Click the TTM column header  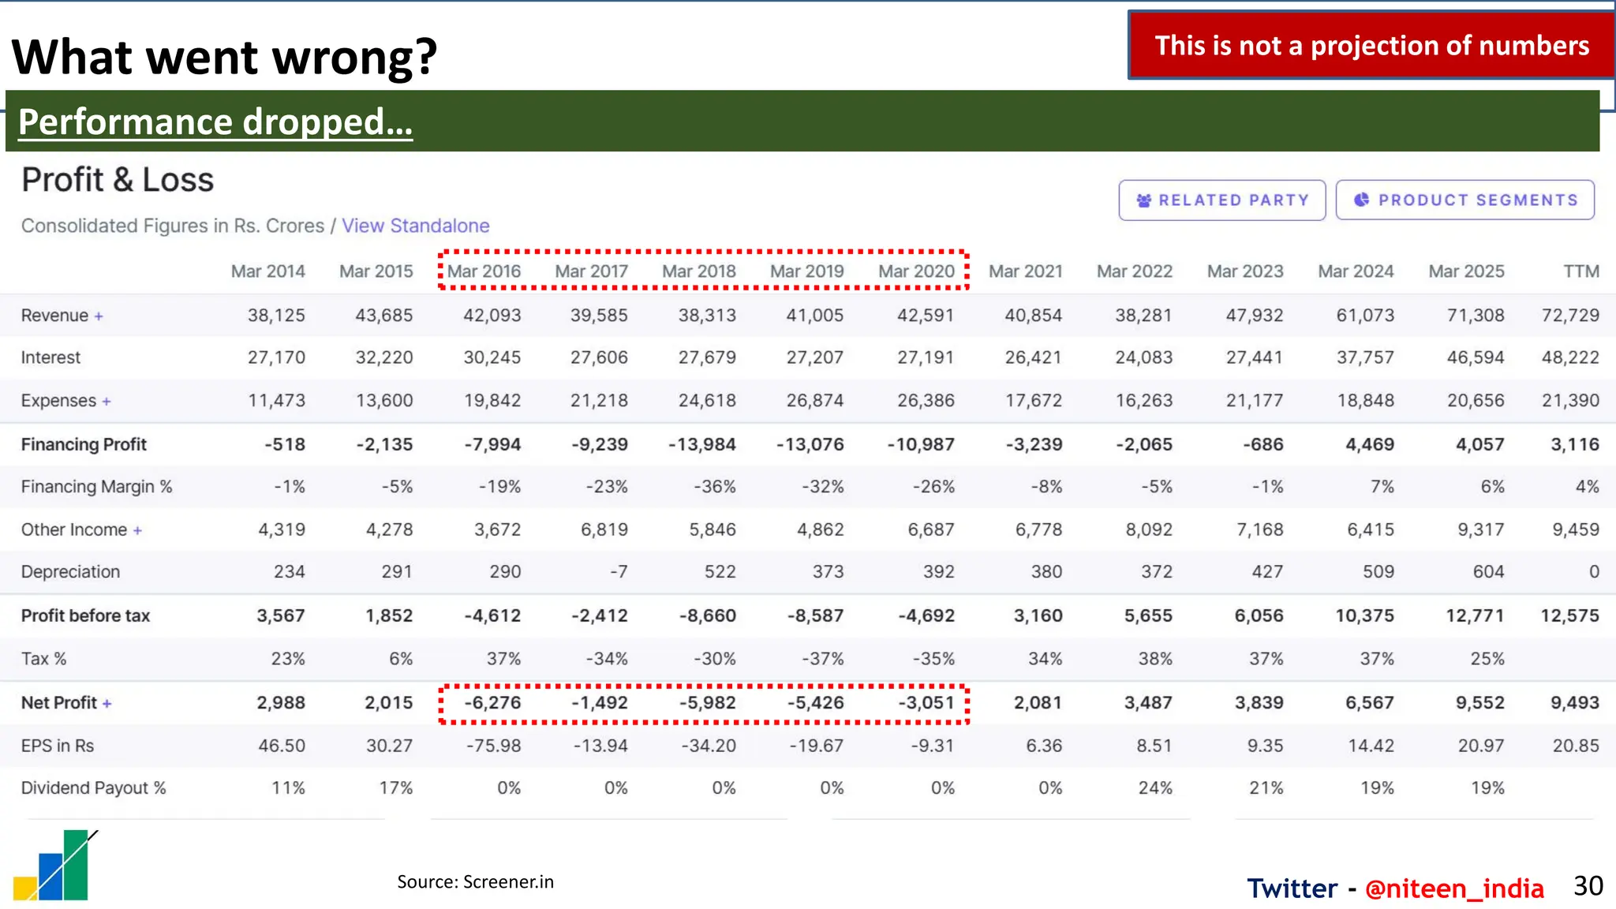point(1581,271)
